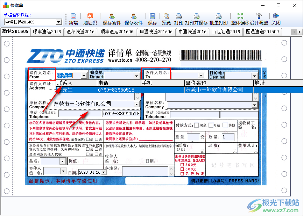Check the 月结 monthly settlement checkbox
Screen dimensions: 303x216
[210, 126]
